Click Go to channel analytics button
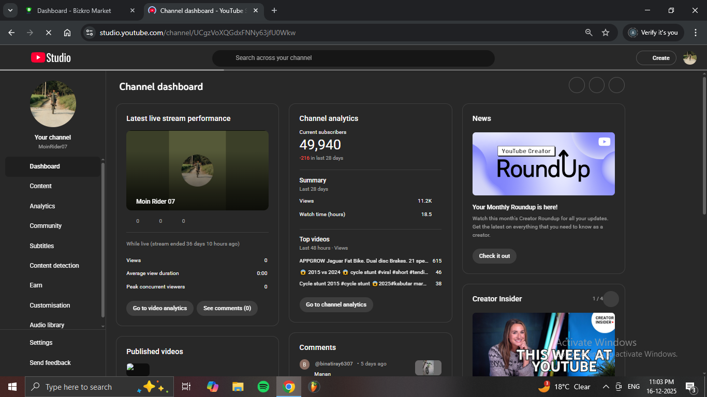 (x=336, y=304)
